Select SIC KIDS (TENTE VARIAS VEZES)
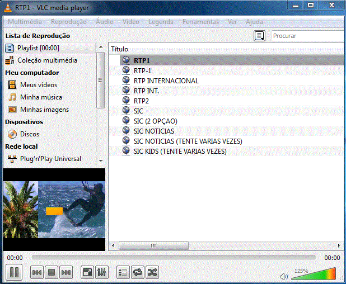Viewport: 346px width, 284px height. (x=226, y=152)
